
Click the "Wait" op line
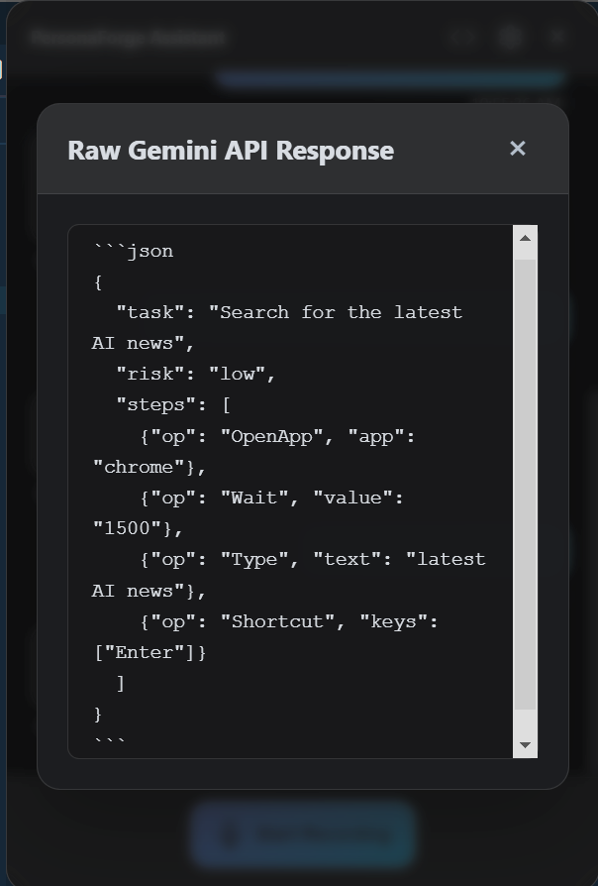[x=271, y=498]
